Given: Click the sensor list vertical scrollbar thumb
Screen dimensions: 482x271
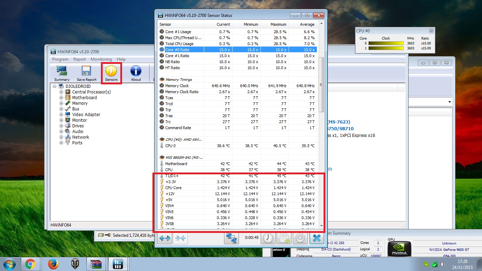Looking at the screenshot, I should click(321, 85).
